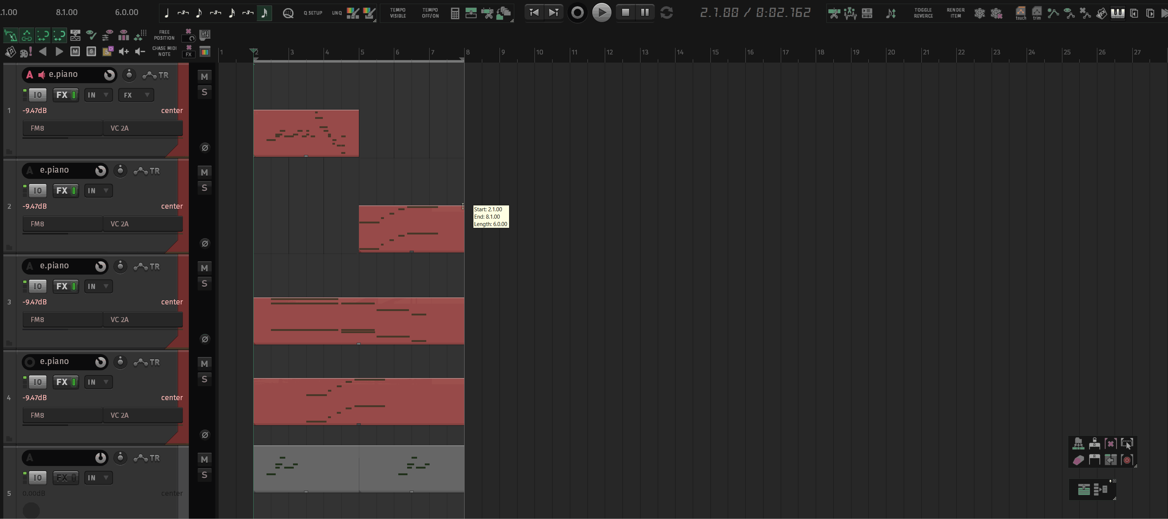
Task: Click the TEMPO VISIBLE toolbar item
Action: click(x=398, y=13)
